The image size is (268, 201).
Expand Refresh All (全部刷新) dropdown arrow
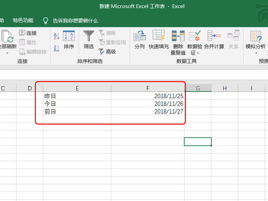tap(7, 53)
